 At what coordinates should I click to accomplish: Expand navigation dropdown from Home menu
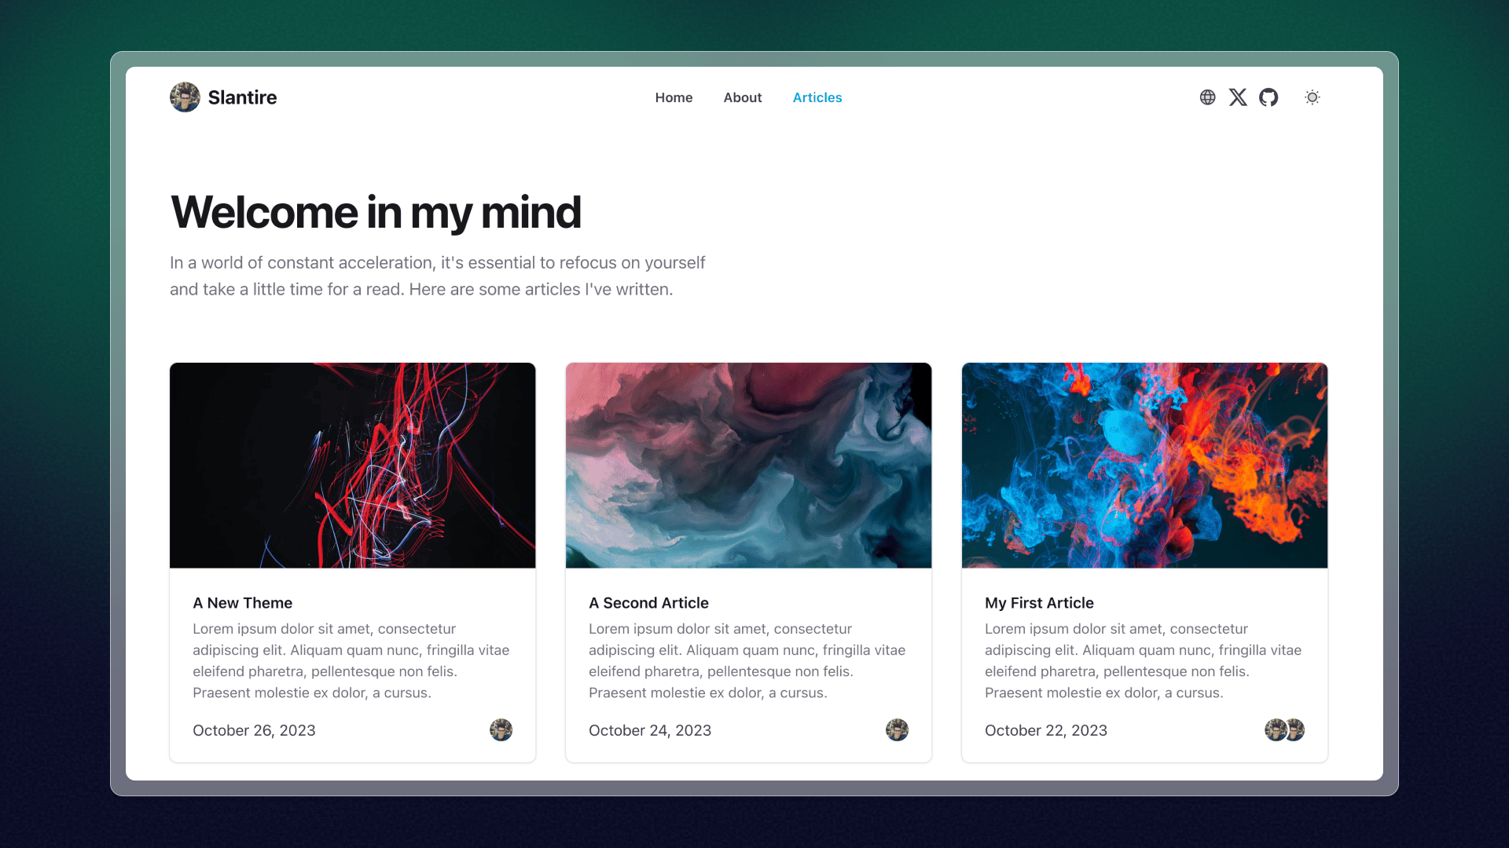click(674, 97)
